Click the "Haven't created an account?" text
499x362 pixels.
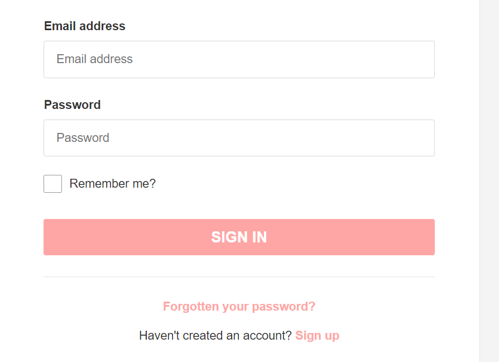pos(215,336)
